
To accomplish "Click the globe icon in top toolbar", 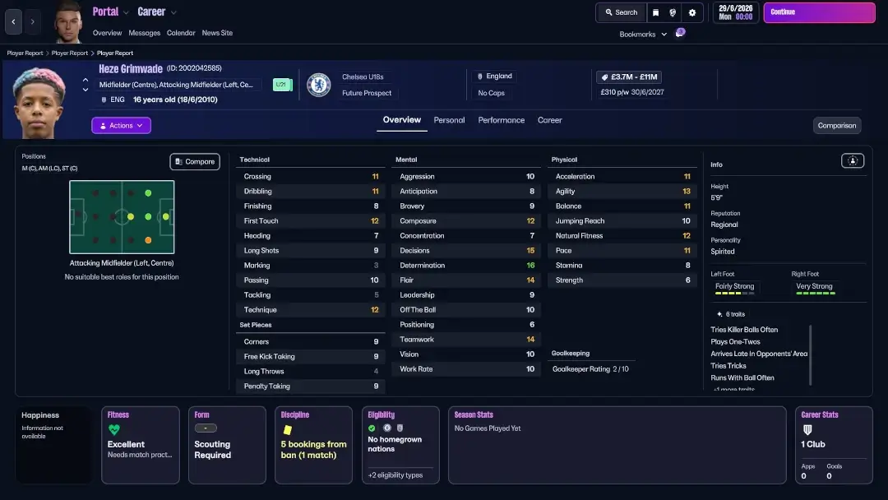I will tap(673, 12).
